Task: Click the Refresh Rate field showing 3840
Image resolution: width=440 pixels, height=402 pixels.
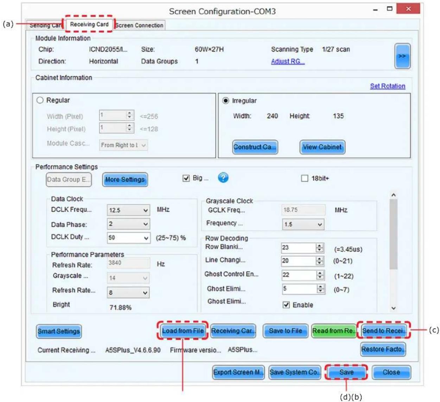Action: (128, 263)
